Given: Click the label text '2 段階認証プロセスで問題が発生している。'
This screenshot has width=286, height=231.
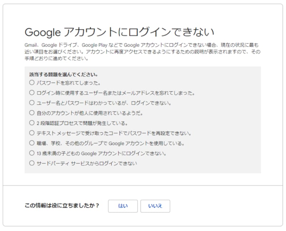Looking at the screenshot, I should pos(82,123).
